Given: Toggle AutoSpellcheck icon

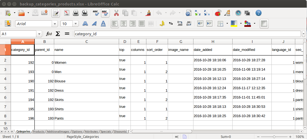Looking at the screenshot, I should (105, 13).
